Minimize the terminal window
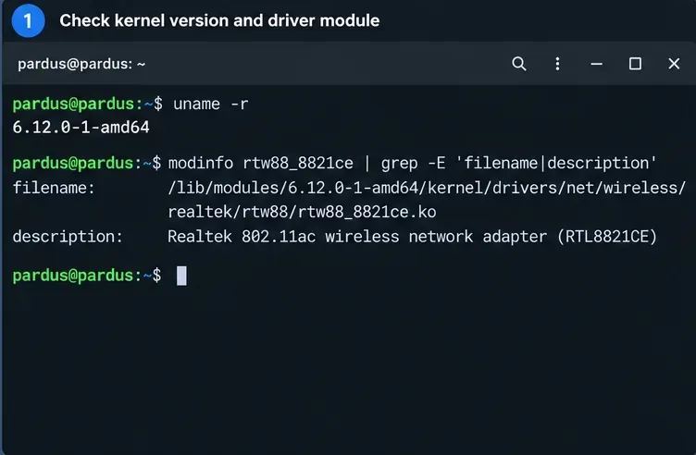Screen dimensions: 696x455 (596, 64)
